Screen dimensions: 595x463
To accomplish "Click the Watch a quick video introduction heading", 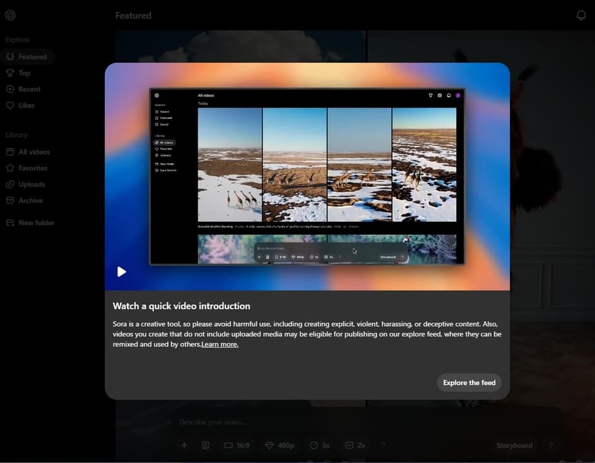I will 181,306.
